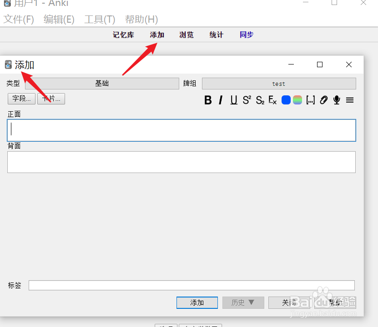Attach media file with paperclip icon
Screen dimensions: 378x327
click(324, 100)
